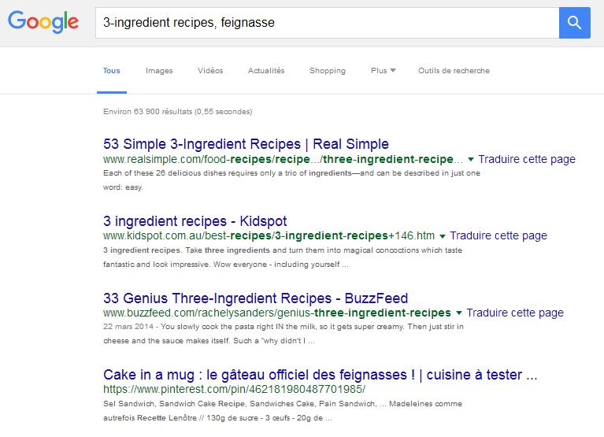The width and height of the screenshot is (604, 437).
Task: Click the blue search magnifier button
Action: [x=574, y=23]
